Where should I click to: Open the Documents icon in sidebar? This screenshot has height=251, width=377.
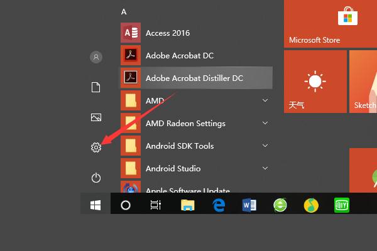click(96, 87)
